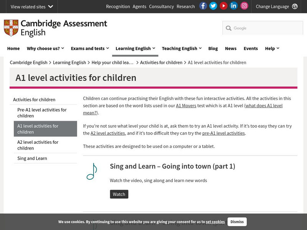The image size is (307, 230).
Task: Click the Watch button for the song video
Action: click(119, 194)
